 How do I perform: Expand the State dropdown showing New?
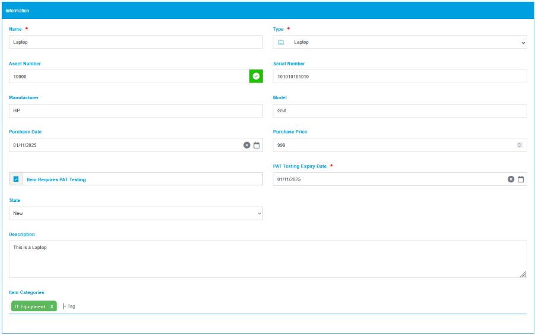point(135,213)
